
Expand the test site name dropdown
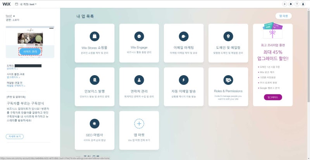(x=10, y=16)
